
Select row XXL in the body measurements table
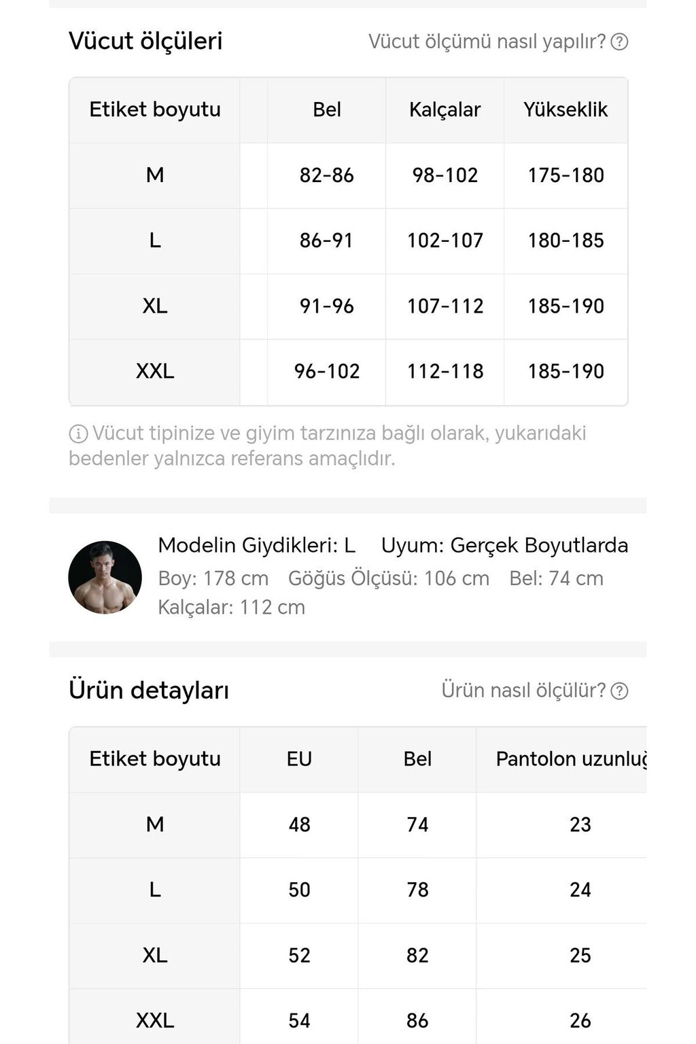pyautogui.click(x=155, y=371)
